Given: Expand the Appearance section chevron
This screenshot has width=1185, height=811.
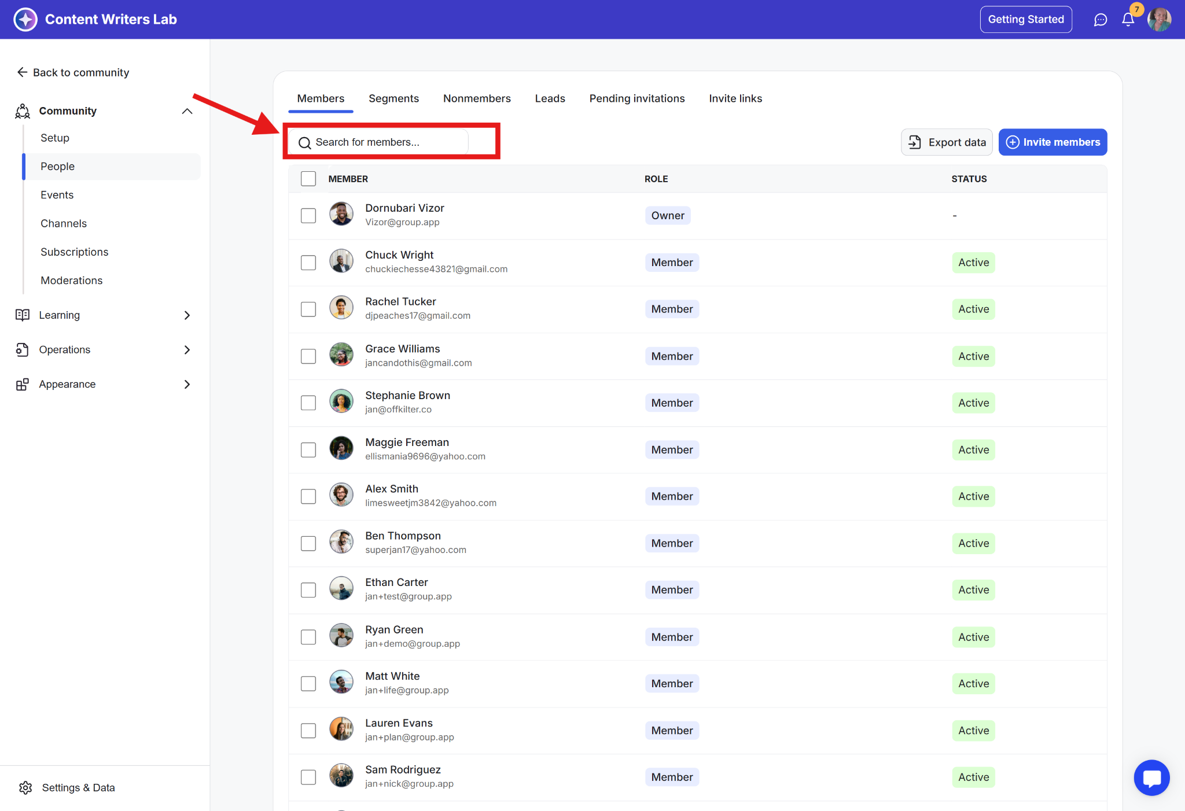Looking at the screenshot, I should coord(187,385).
